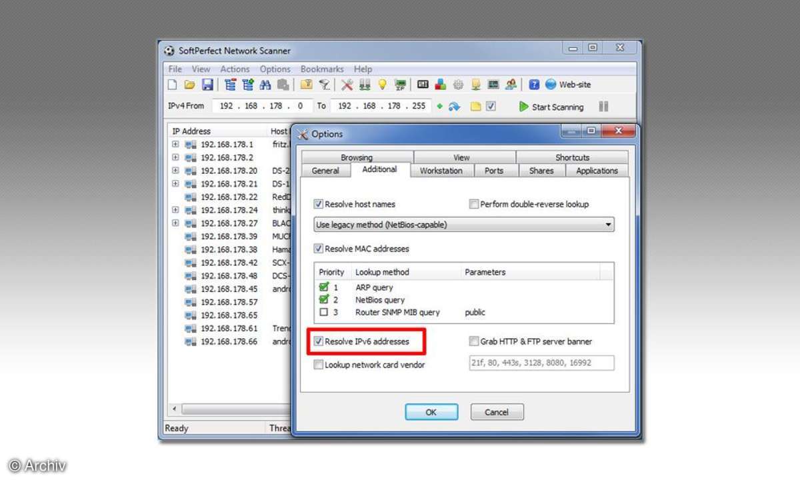
Task: Click the blue curved arrows icon by IP range
Action: click(455, 106)
